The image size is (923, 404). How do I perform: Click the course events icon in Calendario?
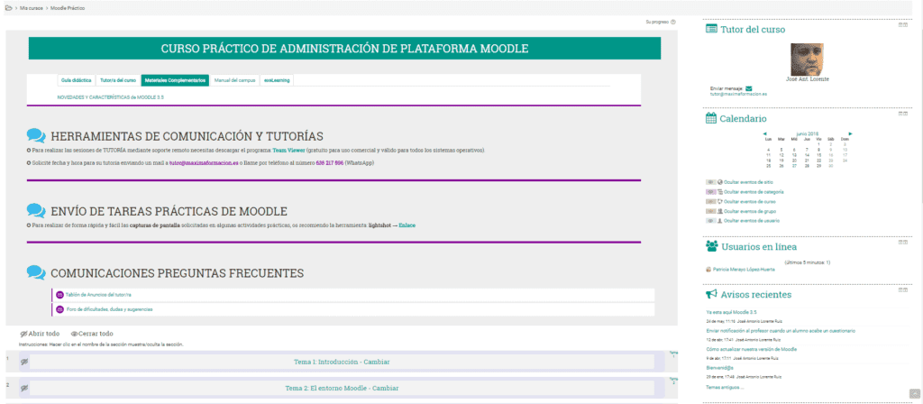point(720,201)
